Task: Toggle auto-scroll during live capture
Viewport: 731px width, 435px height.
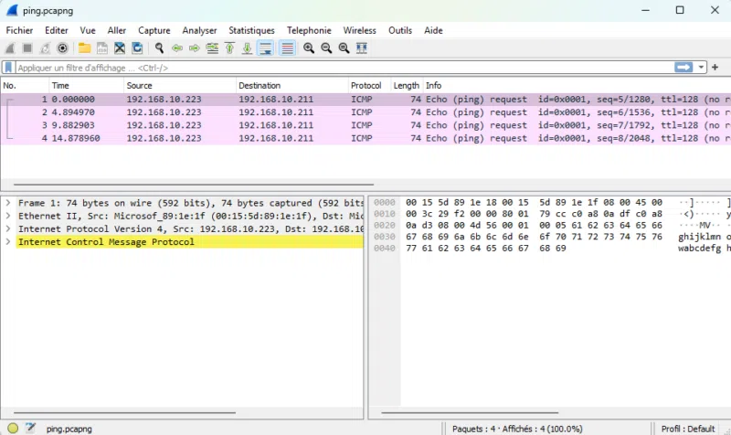Action: pos(266,48)
